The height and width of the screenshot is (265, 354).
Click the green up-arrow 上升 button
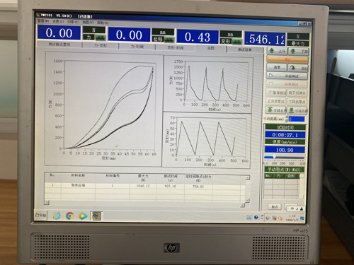(277, 51)
